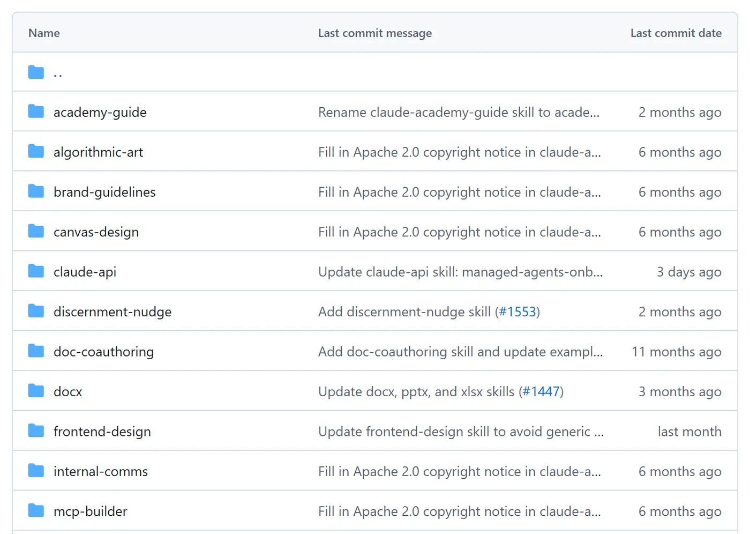Open pull request #1447 link
The height and width of the screenshot is (534, 750).
tap(541, 392)
